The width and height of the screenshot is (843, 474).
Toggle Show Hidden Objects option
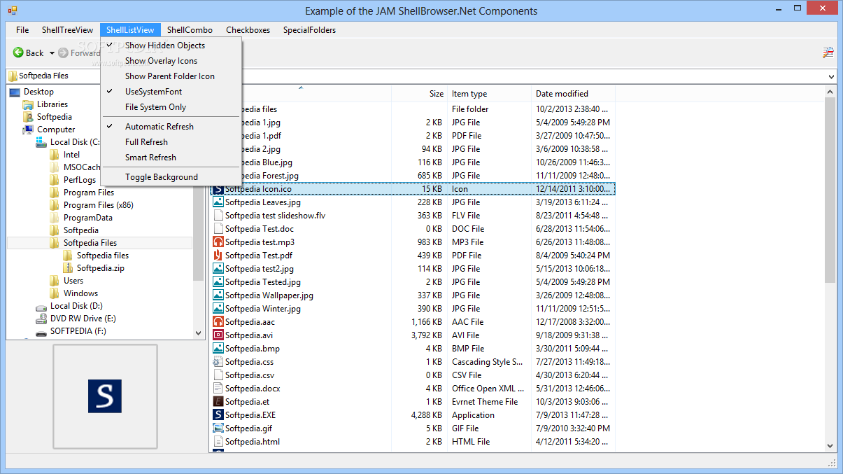click(171, 46)
